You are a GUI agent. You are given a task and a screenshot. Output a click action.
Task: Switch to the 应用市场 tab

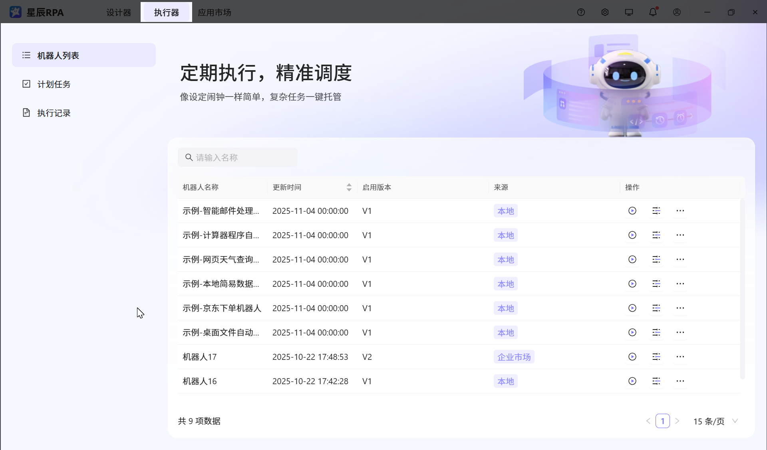click(x=215, y=12)
